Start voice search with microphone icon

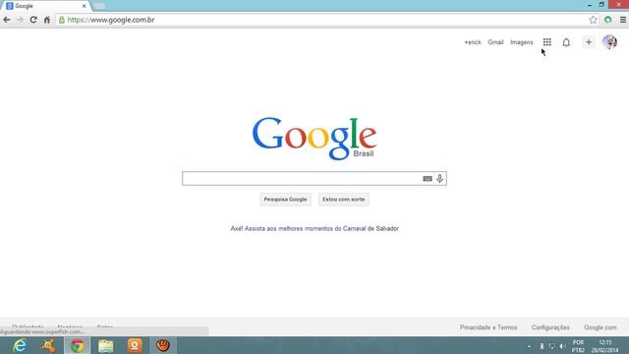click(439, 179)
